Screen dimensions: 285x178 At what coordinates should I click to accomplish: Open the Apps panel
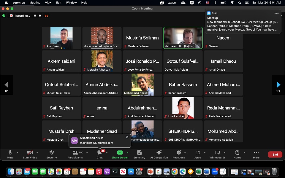click(x=198, y=154)
